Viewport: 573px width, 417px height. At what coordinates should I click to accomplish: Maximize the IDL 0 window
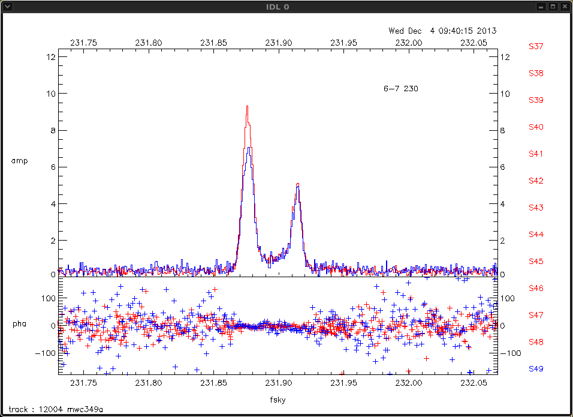coord(553,7)
